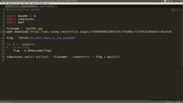Open the system gear session menu
Viewport: 183px width, 103px height.
tap(182, 1)
